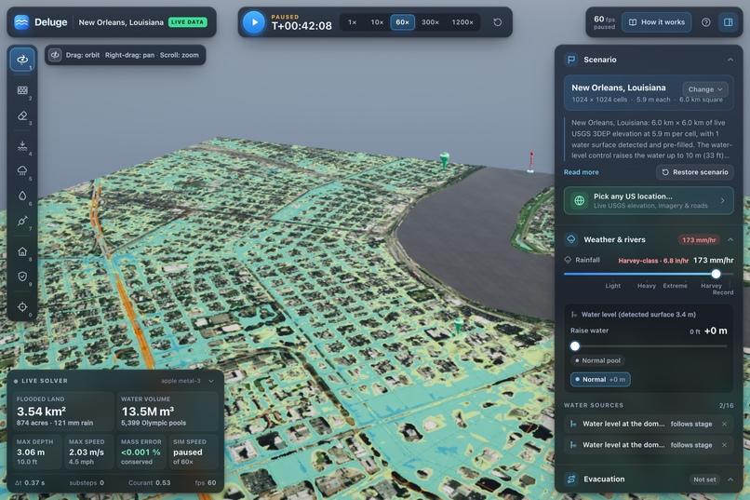Click the Not set evacuation badge

pos(704,479)
